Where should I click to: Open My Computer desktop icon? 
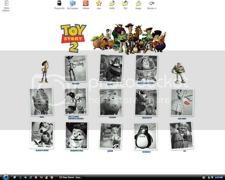point(72,4)
